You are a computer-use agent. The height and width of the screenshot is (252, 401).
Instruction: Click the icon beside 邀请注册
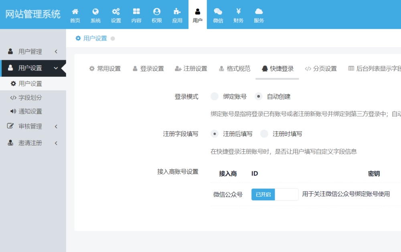[x=10, y=143]
